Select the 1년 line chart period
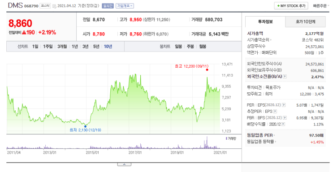333x172 pixels. pyautogui.click(x=75, y=47)
